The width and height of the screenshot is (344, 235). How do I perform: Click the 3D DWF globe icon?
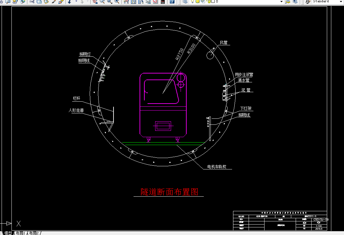pos(22,2)
